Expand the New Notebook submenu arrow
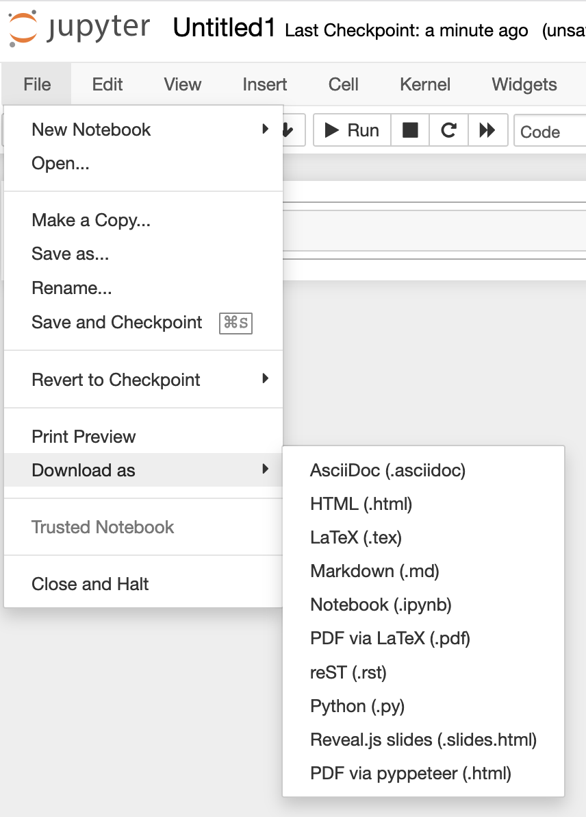Viewport: 586px width, 817px height. (x=266, y=129)
